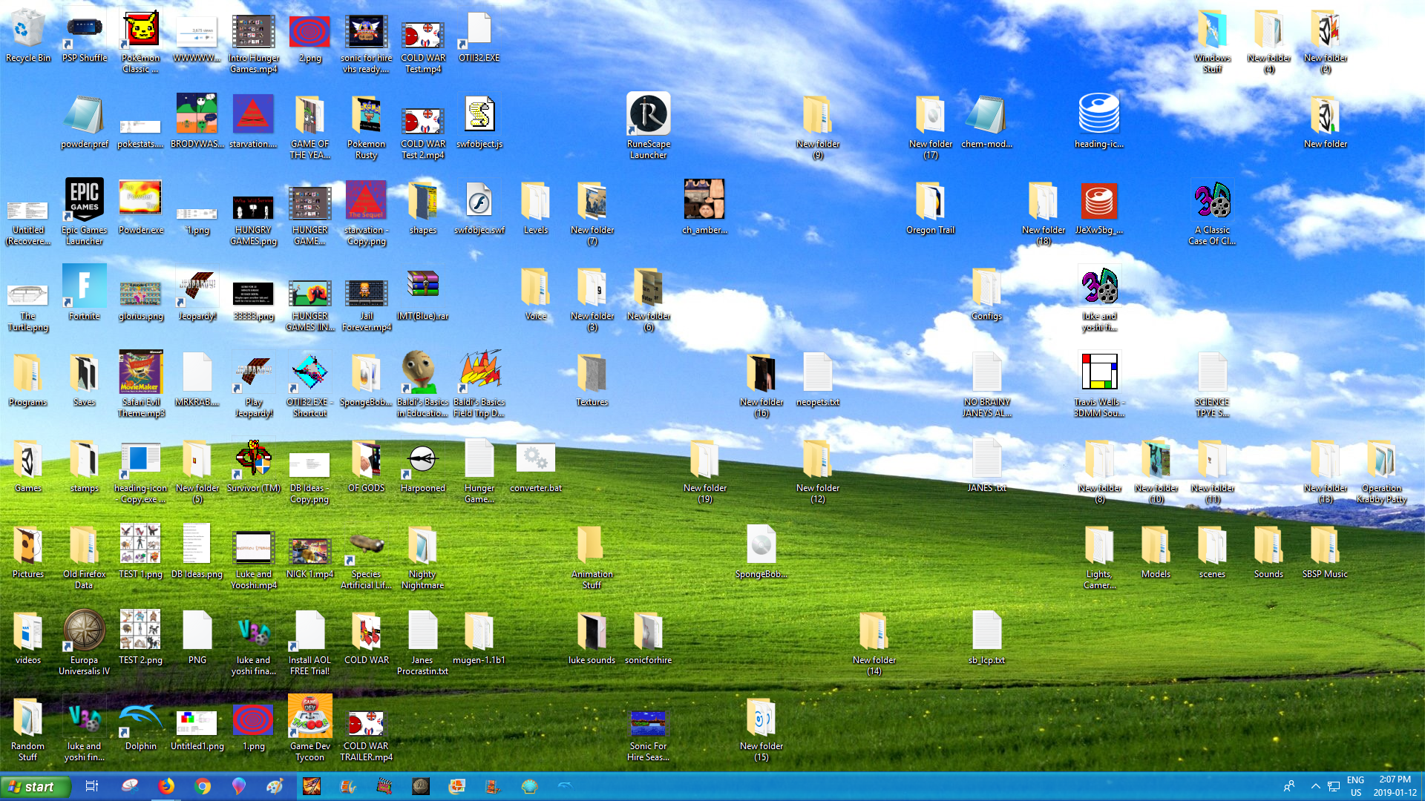The image size is (1425, 801).
Task: Open the clock and date flyout
Action: (1395, 786)
